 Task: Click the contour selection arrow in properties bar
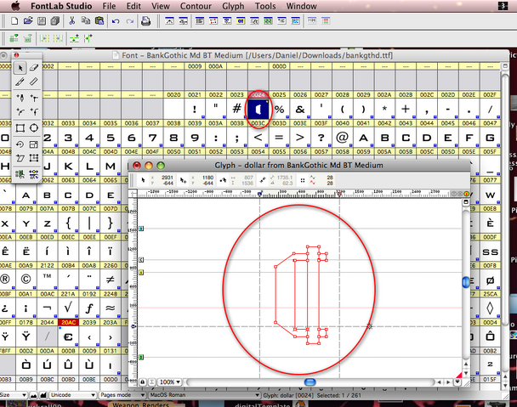point(143,180)
